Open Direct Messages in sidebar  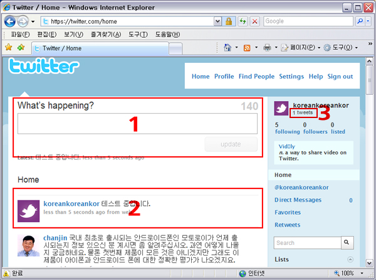pyautogui.click(x=298, y=200)
